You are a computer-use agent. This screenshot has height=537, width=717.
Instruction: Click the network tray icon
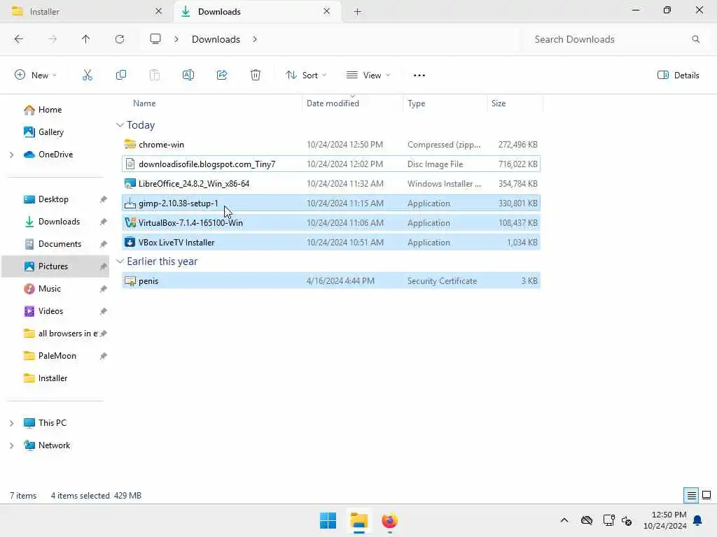[608, 520]
